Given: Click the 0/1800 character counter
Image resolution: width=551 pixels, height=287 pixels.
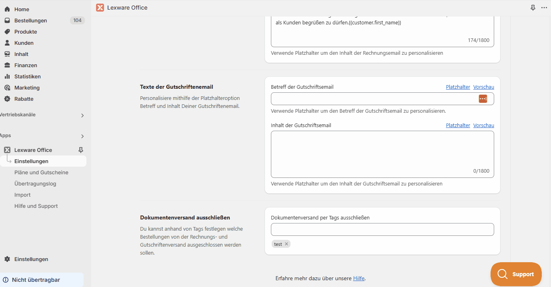Looking at the screenshot, I should [x=481, y=171].
